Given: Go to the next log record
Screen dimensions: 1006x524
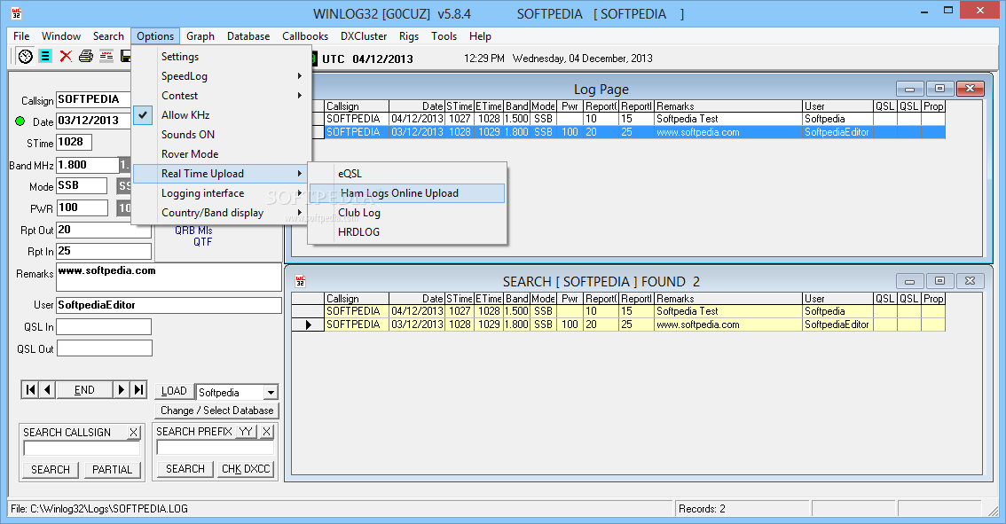Looking at the screenshot, I should pos(122,390).
